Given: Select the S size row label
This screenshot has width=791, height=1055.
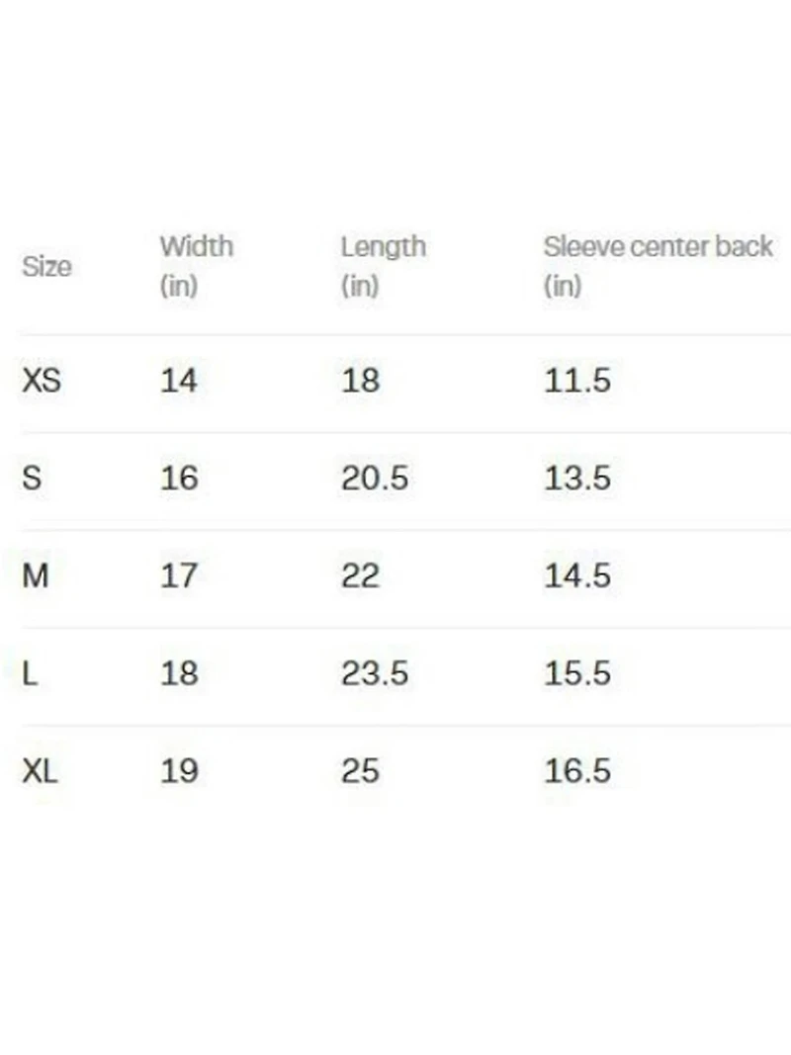Looking at the screenshot, I should coord(32,478).
